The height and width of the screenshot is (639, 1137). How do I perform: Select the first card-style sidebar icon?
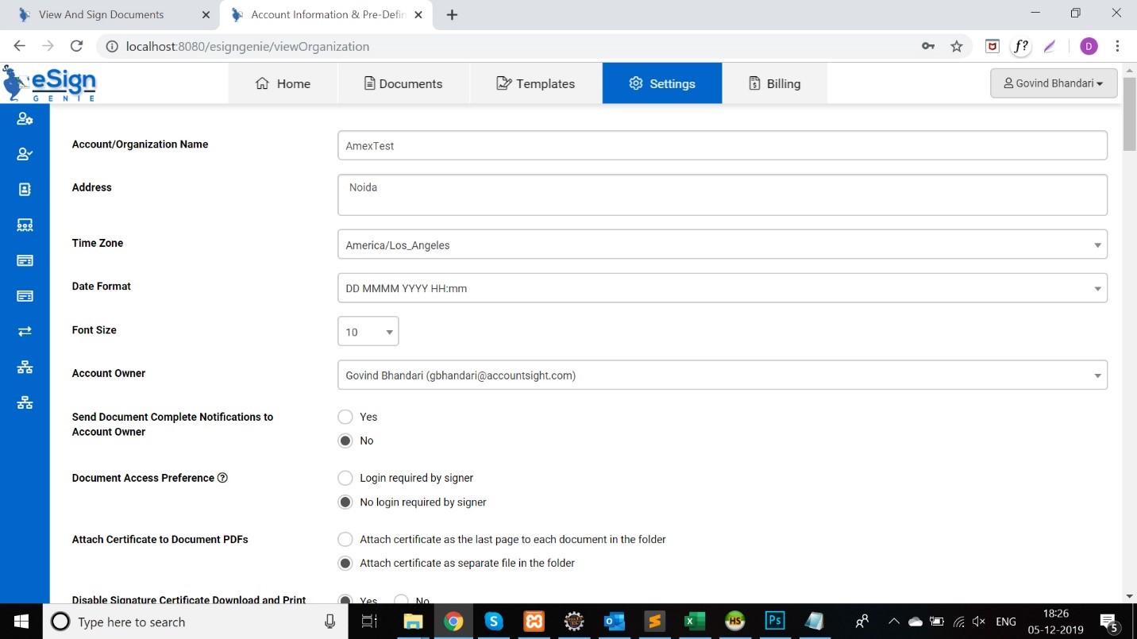tap(25, 260)
